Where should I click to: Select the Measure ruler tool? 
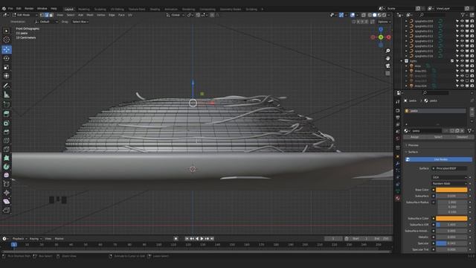(7, 95)
